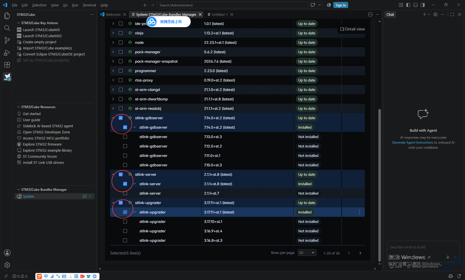Uncheck the stlink-gdbserver parent checkbox
The image size is (465, 280).
coord(121,118)
